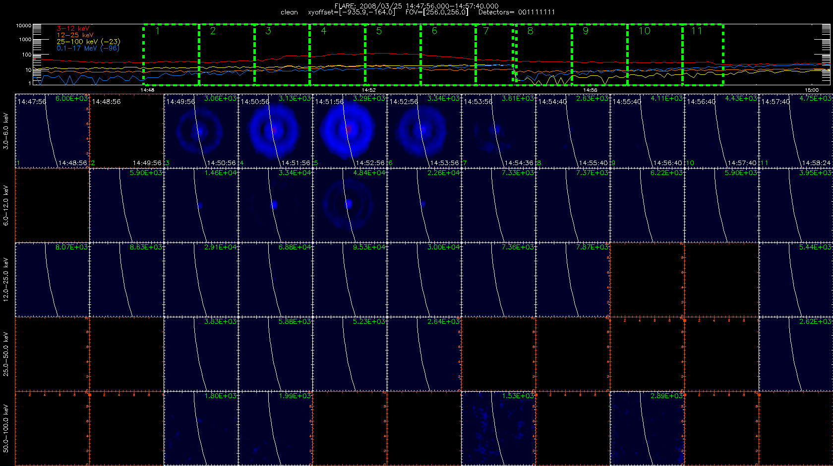Open the 12-25 keV image with peak 5.44E+03
The width and height of the screenshot is (833, 466).
tap(796, 280)
